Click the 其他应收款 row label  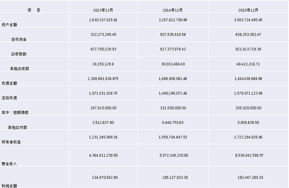[19, 69]
